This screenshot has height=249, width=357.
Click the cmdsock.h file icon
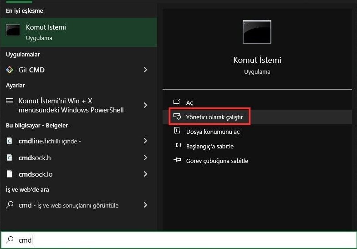(x=10, y=158)
